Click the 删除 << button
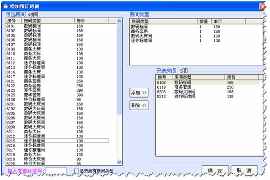270x180 pixels. (x=139, y=105)
